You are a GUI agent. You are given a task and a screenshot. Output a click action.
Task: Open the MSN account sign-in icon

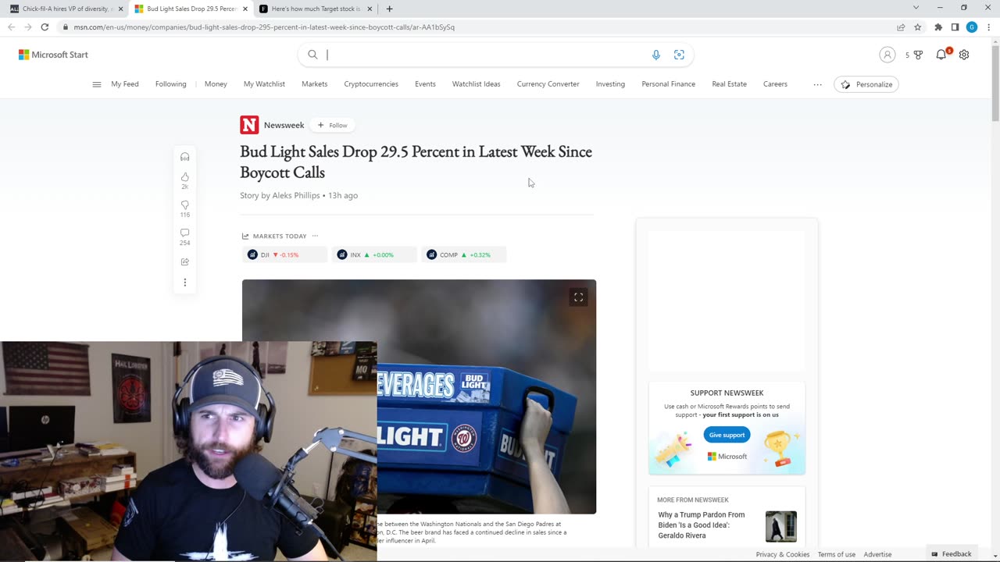point(887,55)
